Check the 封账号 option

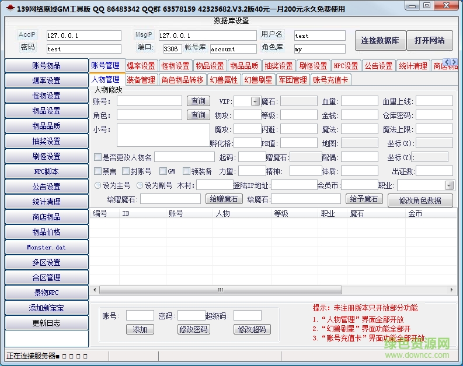126,171
